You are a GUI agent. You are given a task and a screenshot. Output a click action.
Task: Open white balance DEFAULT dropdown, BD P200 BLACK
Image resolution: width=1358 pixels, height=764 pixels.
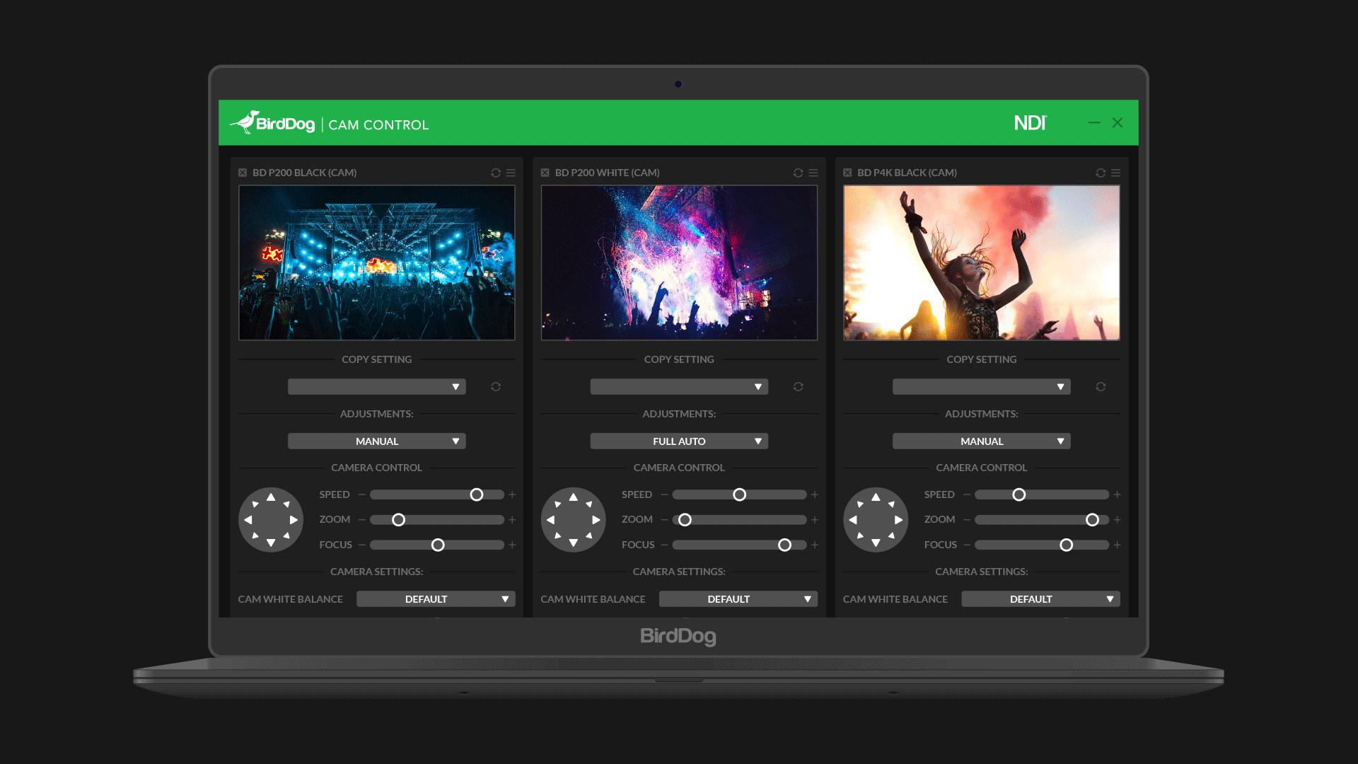(x=436, y=599)
